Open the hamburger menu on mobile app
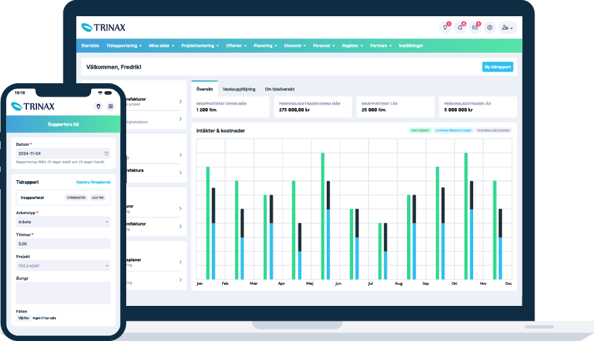 (x=111, y=107)
